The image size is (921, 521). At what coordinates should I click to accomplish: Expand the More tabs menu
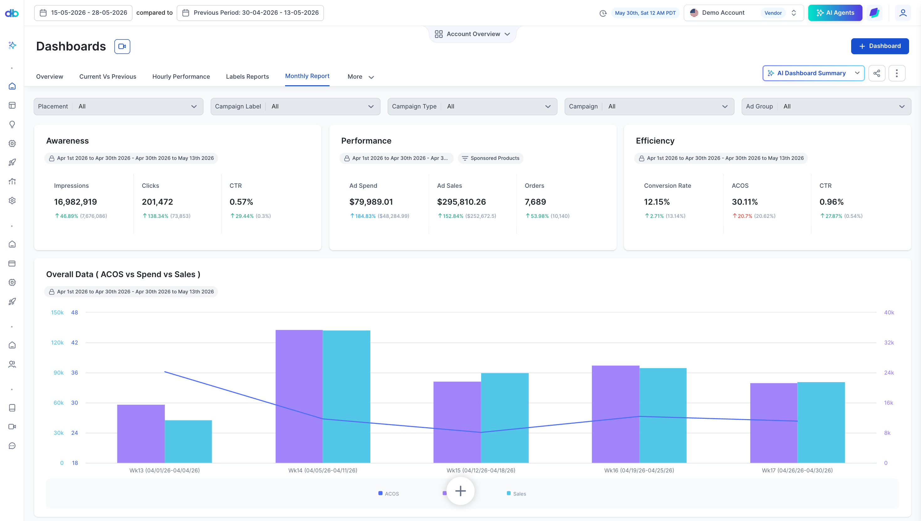coord(361,76)
